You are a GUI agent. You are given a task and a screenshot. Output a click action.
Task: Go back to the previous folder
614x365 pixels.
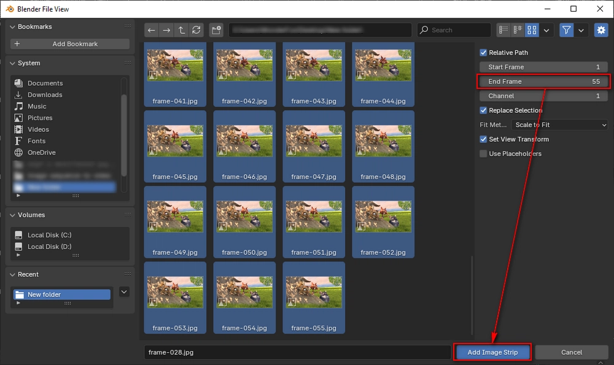click(x=152, y=30)
